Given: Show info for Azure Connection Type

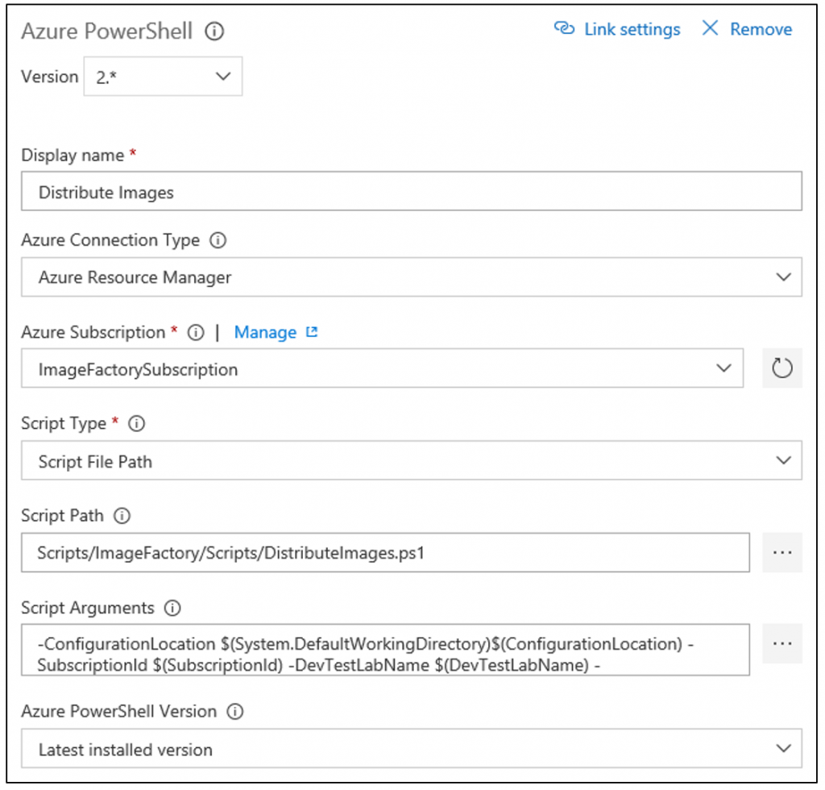Looking at the screenshot, I should (218, 240).
